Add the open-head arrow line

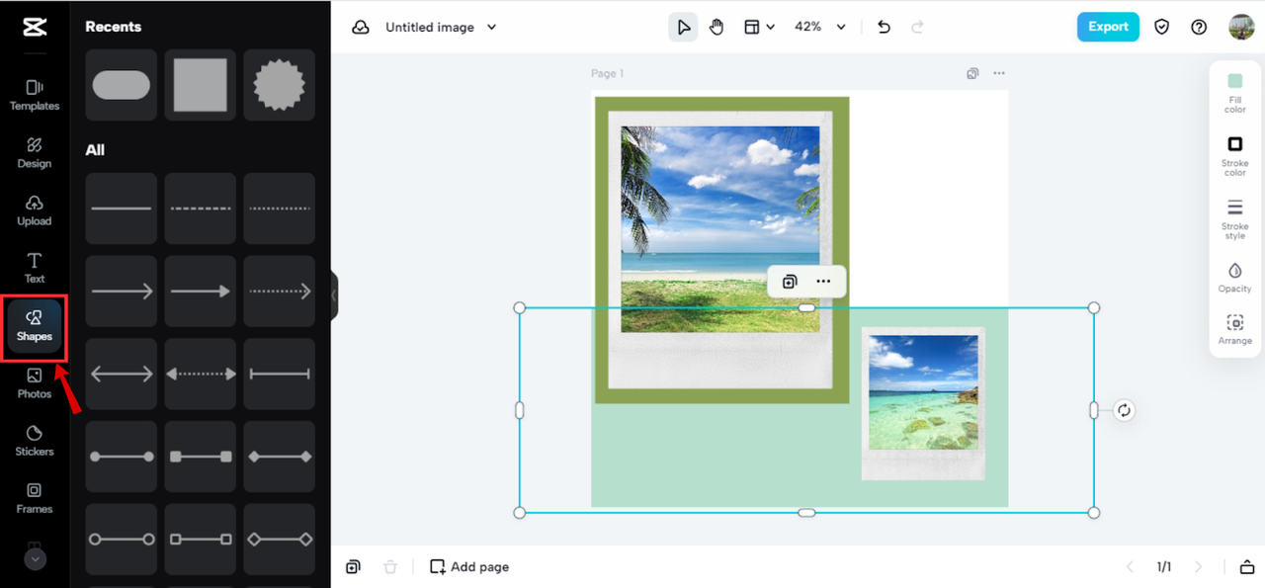coord(122,292)
